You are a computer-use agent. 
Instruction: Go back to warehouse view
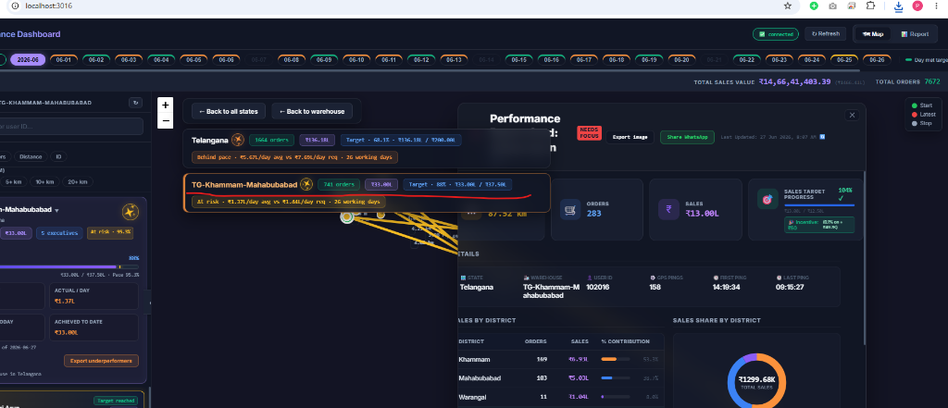(x=312, y=111)
